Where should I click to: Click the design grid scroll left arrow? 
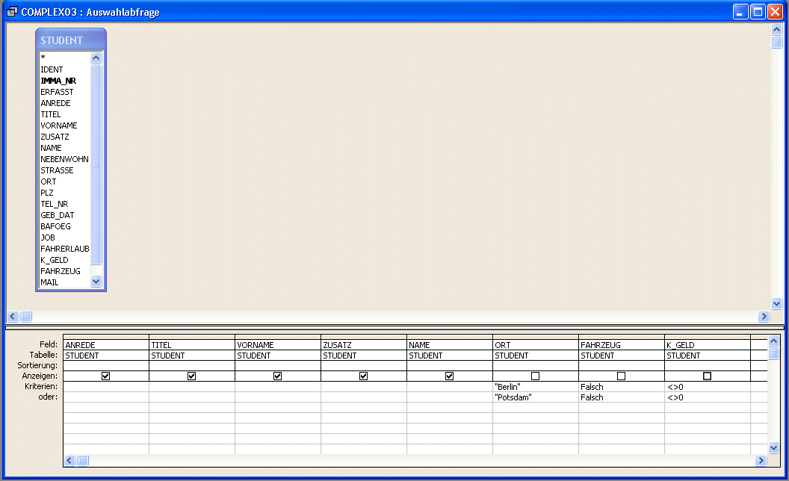click(x=70, y=460)
